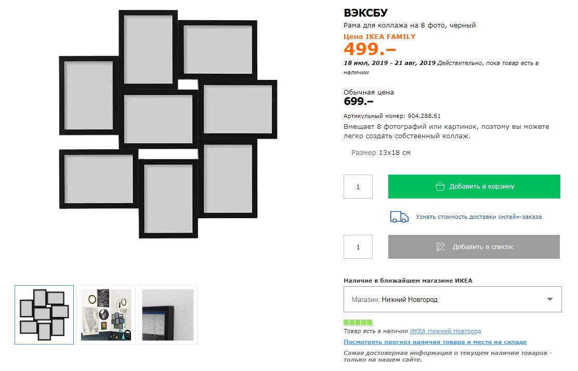The image size is (578, 371).
Task: View the frame close-up thumbnail
Action: coord(168,314)
